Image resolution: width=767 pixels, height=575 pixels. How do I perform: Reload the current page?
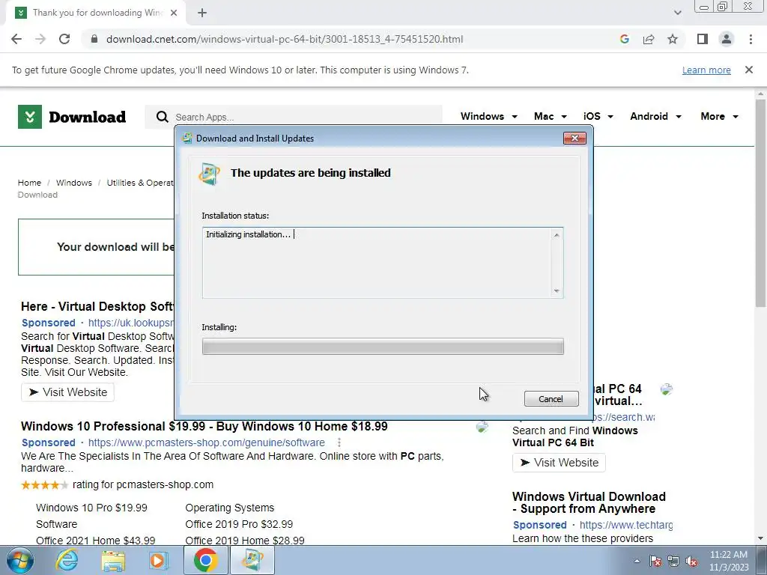click(64, 39)
